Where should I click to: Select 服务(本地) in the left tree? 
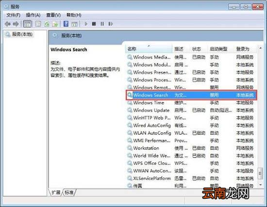pyautogui.click(x=22, y=34)
